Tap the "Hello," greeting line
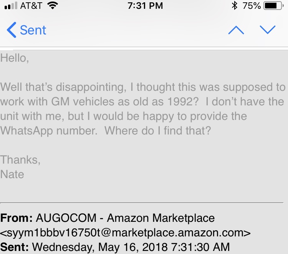This screenshot has width=288, height=254. click(15, 58)
